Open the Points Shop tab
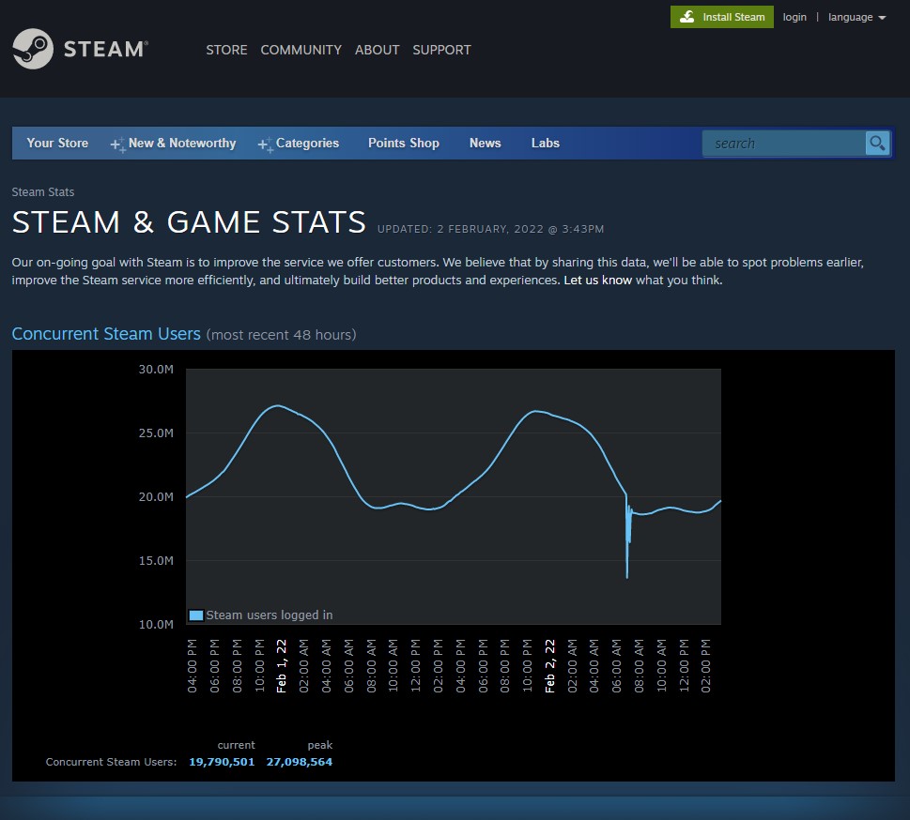Image resolution: width=910 pixels, height=820 pixels. click(403, 143)
